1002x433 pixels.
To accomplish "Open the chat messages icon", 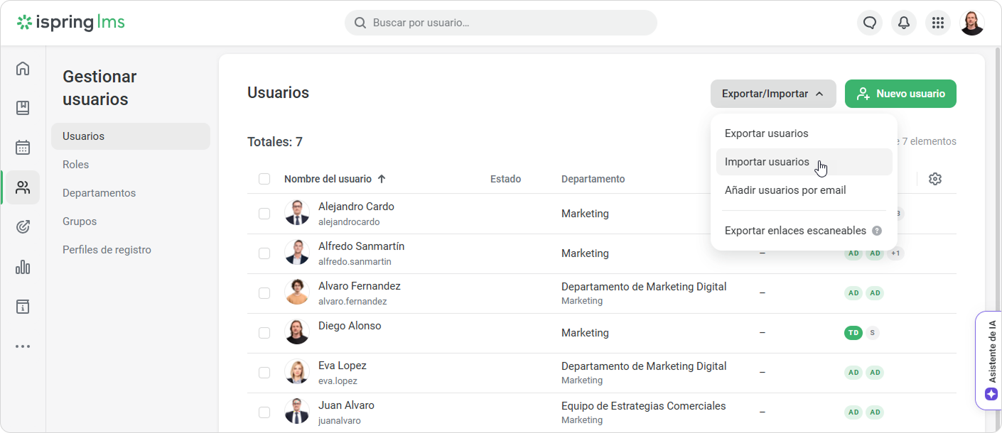I will click(x=870, y=23).
